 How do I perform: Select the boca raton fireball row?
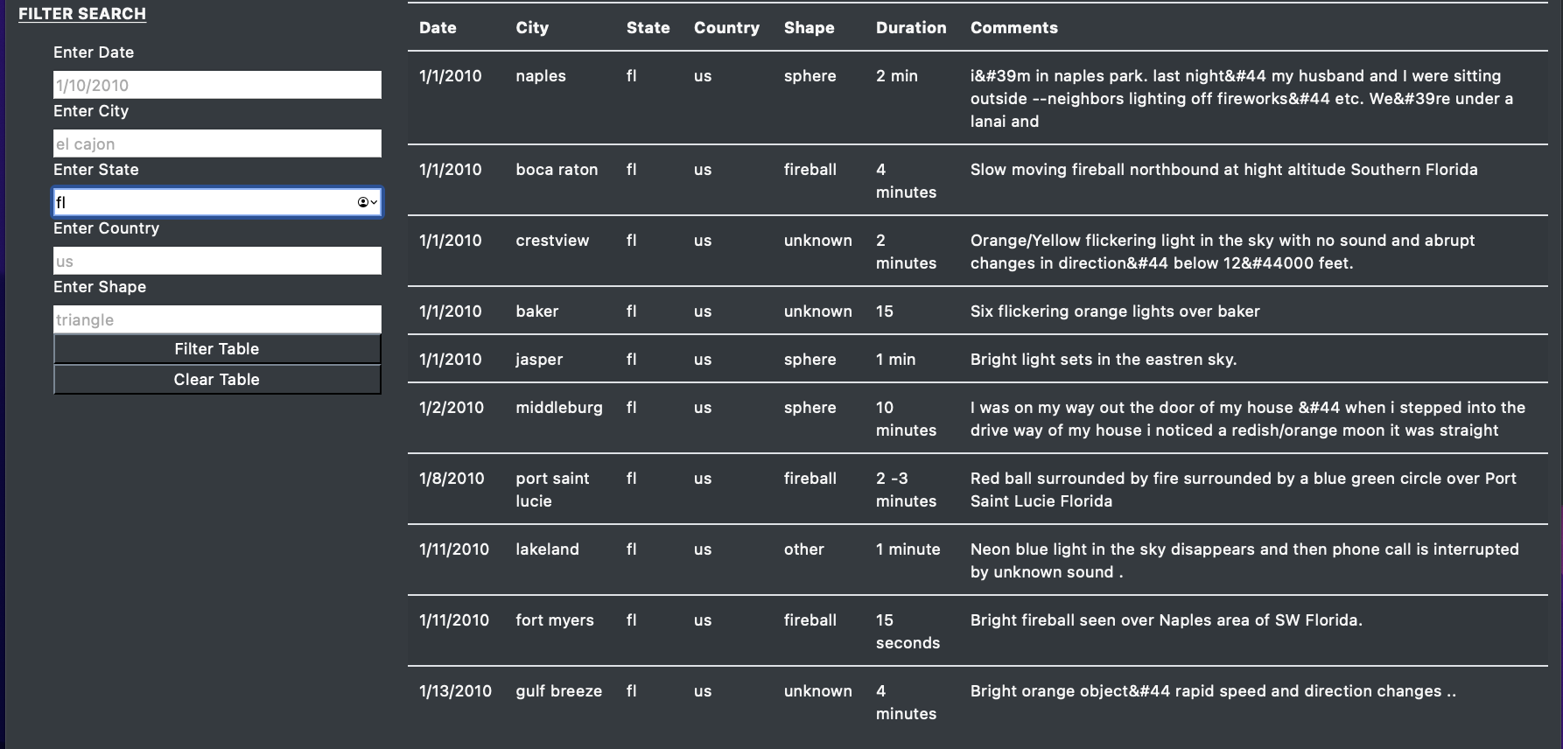click(x=963, y=180)
